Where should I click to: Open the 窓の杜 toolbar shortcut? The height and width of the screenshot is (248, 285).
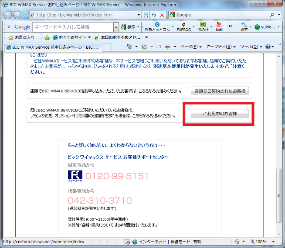203,27
